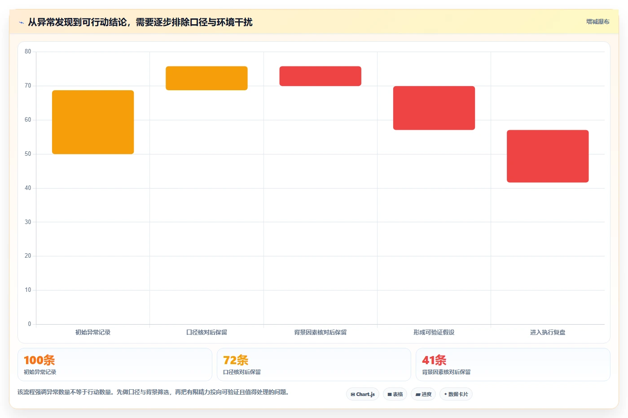Click the orange 口径核对后保留 waterfall bar

coord(206,78)
